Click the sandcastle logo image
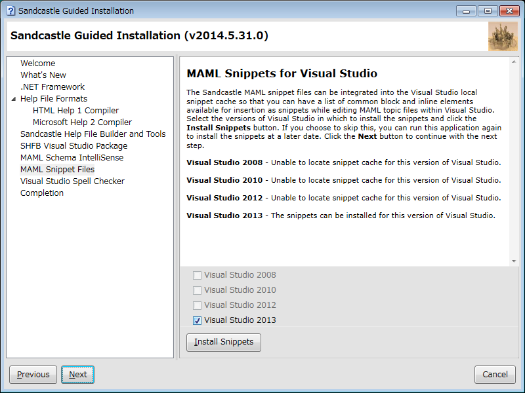The image size is (525, 393). click(x=503, y=37)
